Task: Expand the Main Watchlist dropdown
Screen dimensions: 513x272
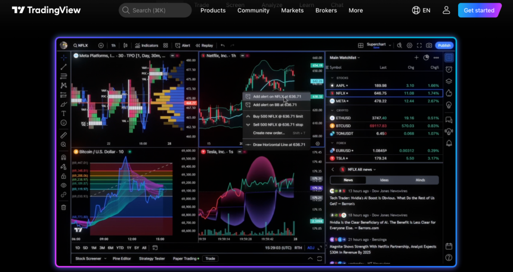Action: coord(345,58)
